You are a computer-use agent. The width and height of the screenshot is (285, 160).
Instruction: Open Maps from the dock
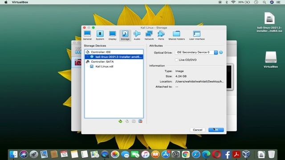click(95, 154)
